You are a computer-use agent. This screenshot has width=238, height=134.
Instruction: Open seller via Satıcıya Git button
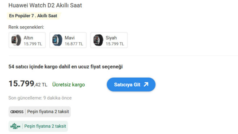[x=131, y=85]
